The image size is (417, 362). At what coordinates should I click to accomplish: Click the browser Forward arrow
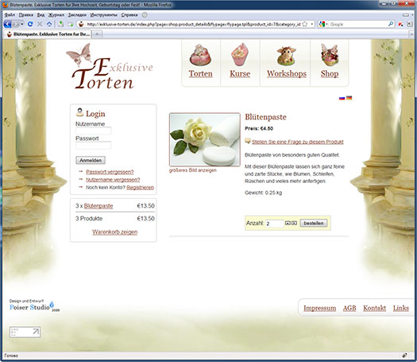[x=16, y=24]
